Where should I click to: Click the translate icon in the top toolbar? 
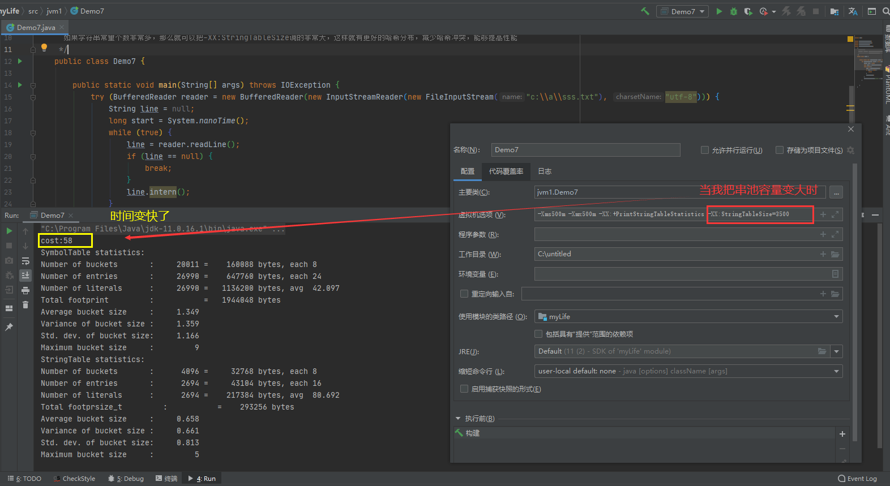[853, 11]
